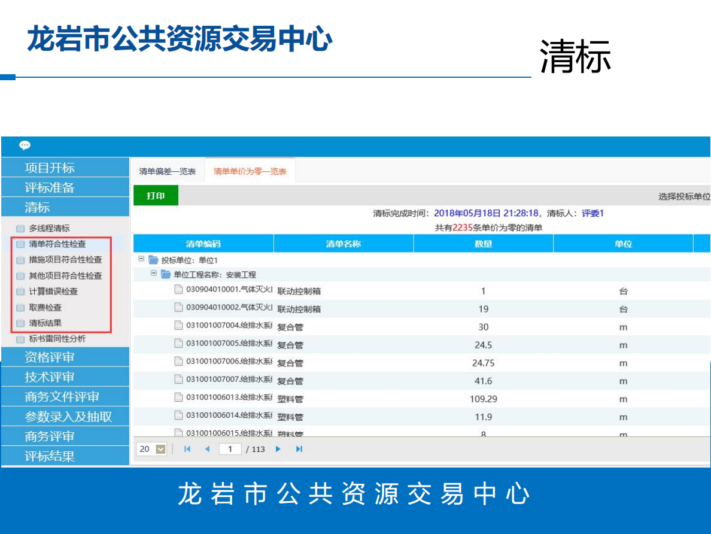Viewport: 711px width, 534px height.
Task: Click the 清单名称 column header
Action: coord(344,244)
